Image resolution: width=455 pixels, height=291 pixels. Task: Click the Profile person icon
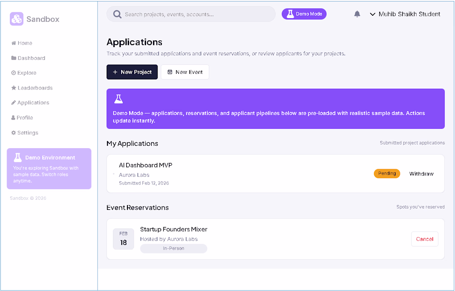[13, 118]
